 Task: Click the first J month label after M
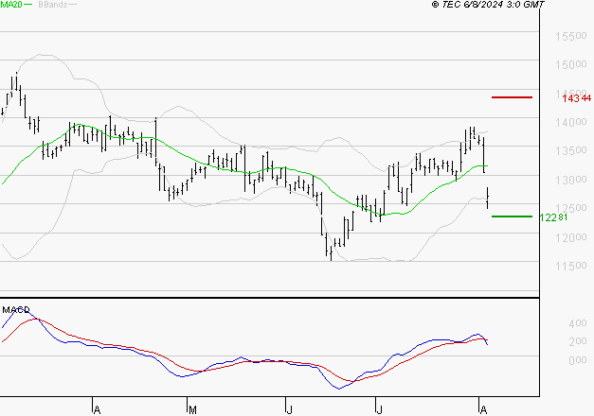(290, 410)
